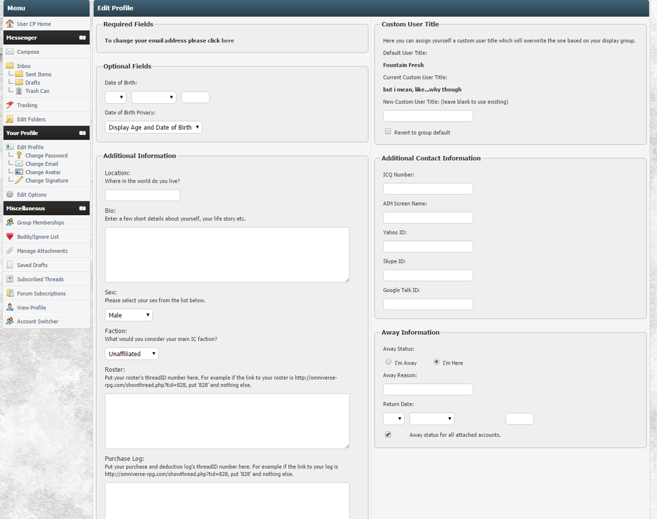Click the Account Switcher icon
Viewport: 657px width, 519px height.
point(10,321)
